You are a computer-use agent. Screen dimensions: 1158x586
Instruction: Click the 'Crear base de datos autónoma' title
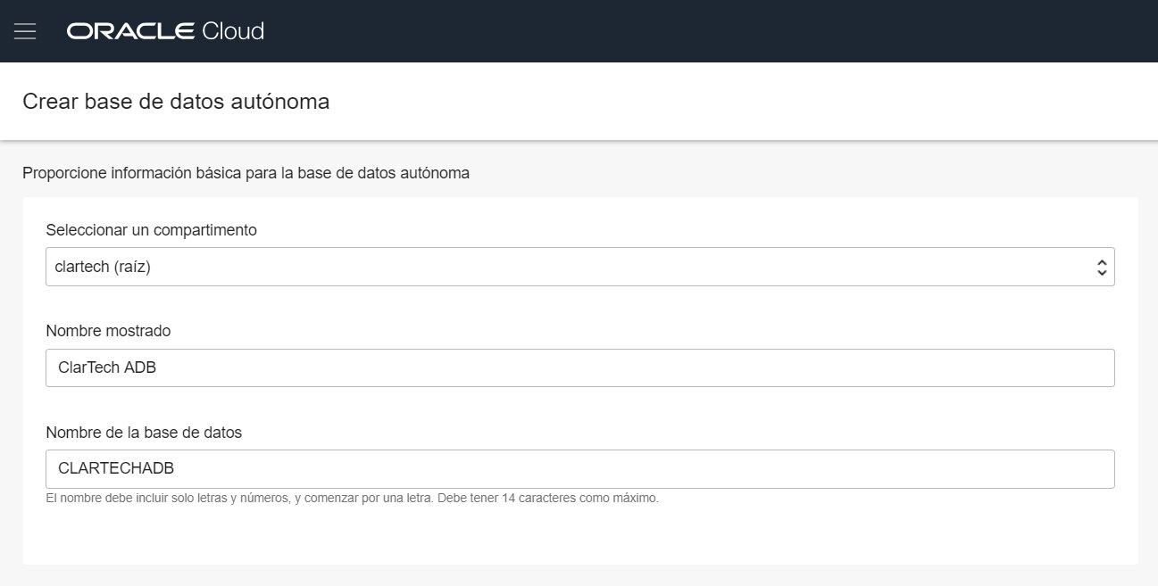point(175,101)
